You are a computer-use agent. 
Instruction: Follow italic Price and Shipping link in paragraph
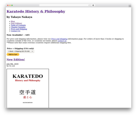59,39
